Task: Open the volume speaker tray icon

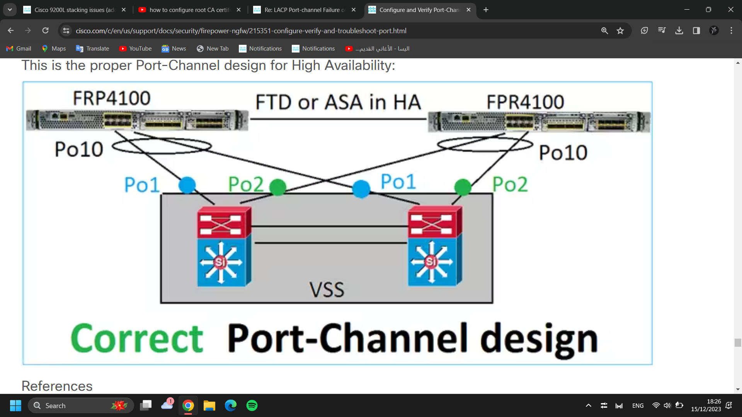Action: click(667, 405)
